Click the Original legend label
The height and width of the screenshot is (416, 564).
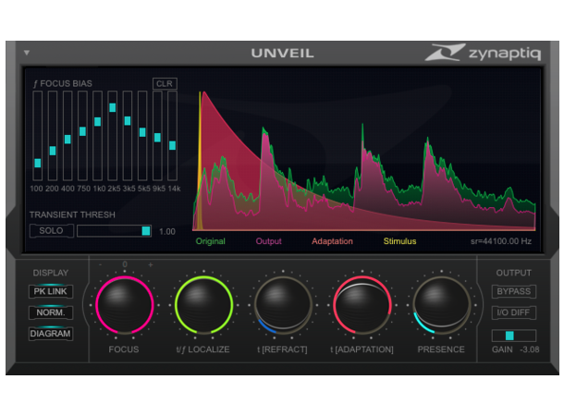tap(211, 241)
